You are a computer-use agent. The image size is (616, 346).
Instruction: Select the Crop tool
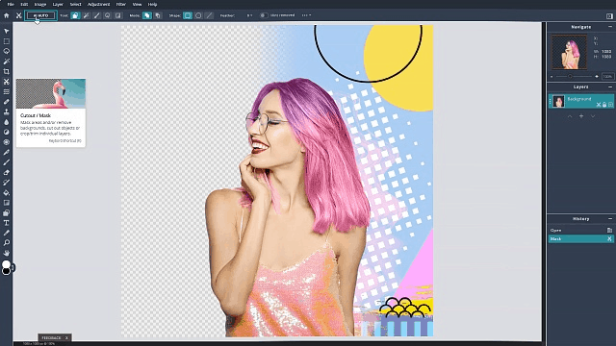[7, 72]
